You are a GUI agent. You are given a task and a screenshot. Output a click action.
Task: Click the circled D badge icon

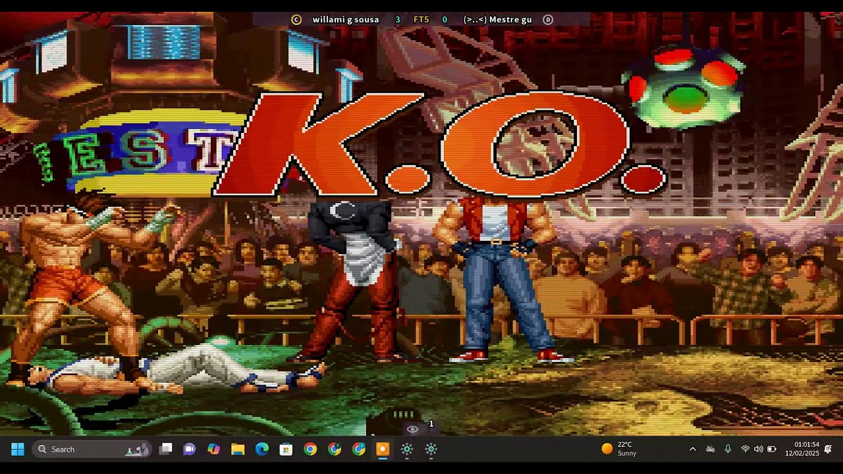click(x=547, y=20)
